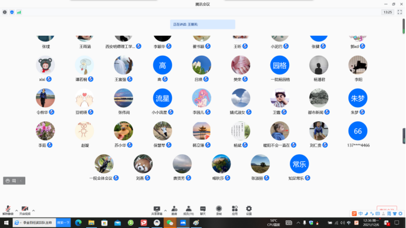406x228 pixels.
Task: Unmute the microphone in meeting toolbar
Action: coord(8,210)
